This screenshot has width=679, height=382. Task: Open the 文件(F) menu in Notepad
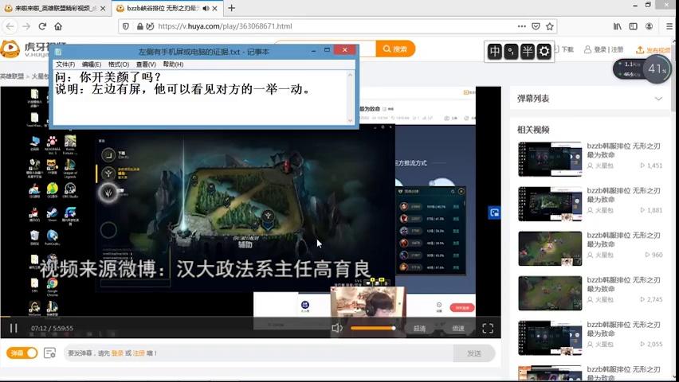click(x=65, y=64)
